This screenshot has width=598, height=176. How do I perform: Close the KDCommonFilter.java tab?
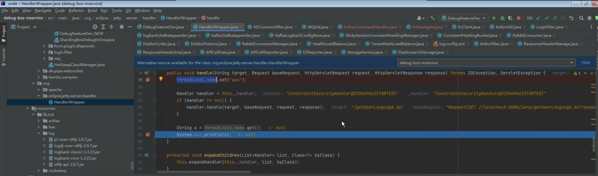coord(296,27)
